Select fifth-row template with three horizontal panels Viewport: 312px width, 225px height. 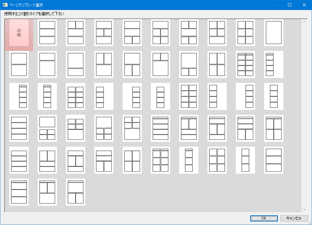274,160
